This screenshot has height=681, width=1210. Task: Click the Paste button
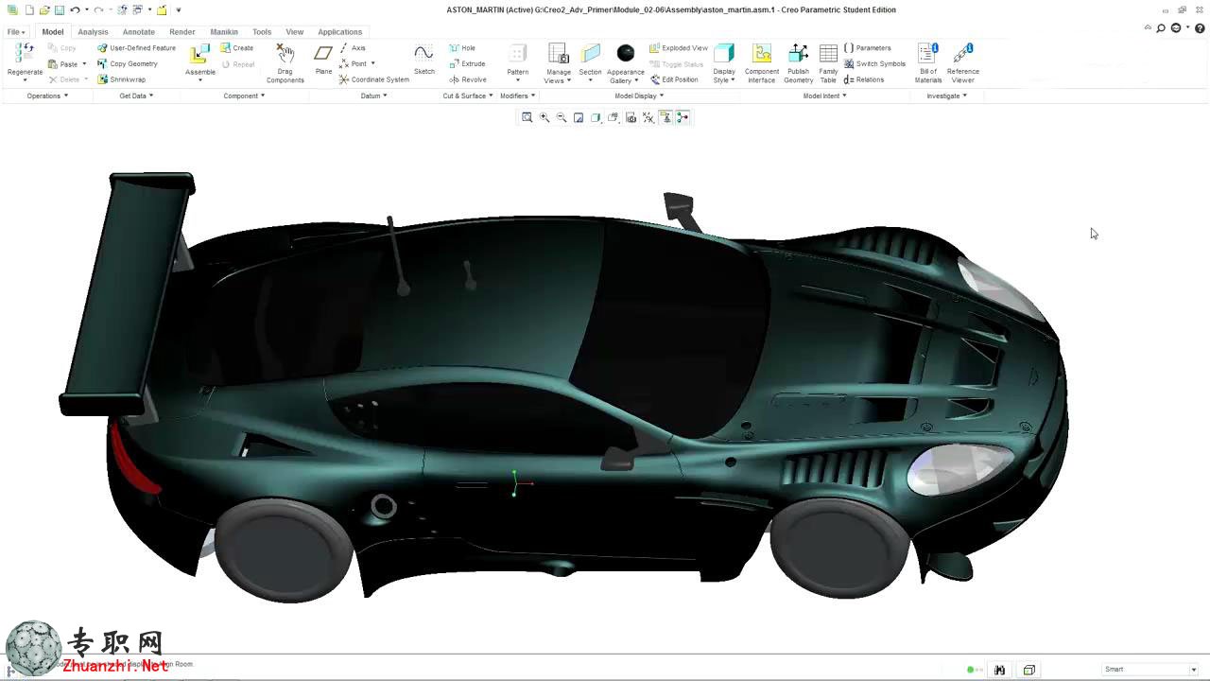62,64
